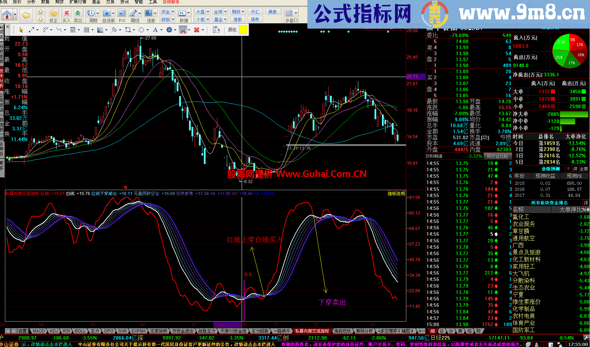The width and height of the screenshot is (590, 347).
Task: Click the 美股 button
Action: (273, 12)
